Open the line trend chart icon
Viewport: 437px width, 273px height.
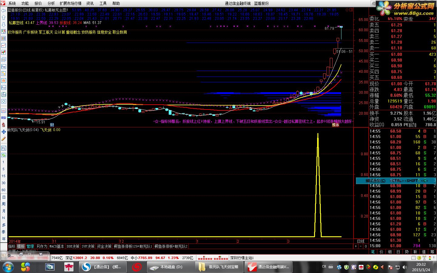tap(4, 45)
